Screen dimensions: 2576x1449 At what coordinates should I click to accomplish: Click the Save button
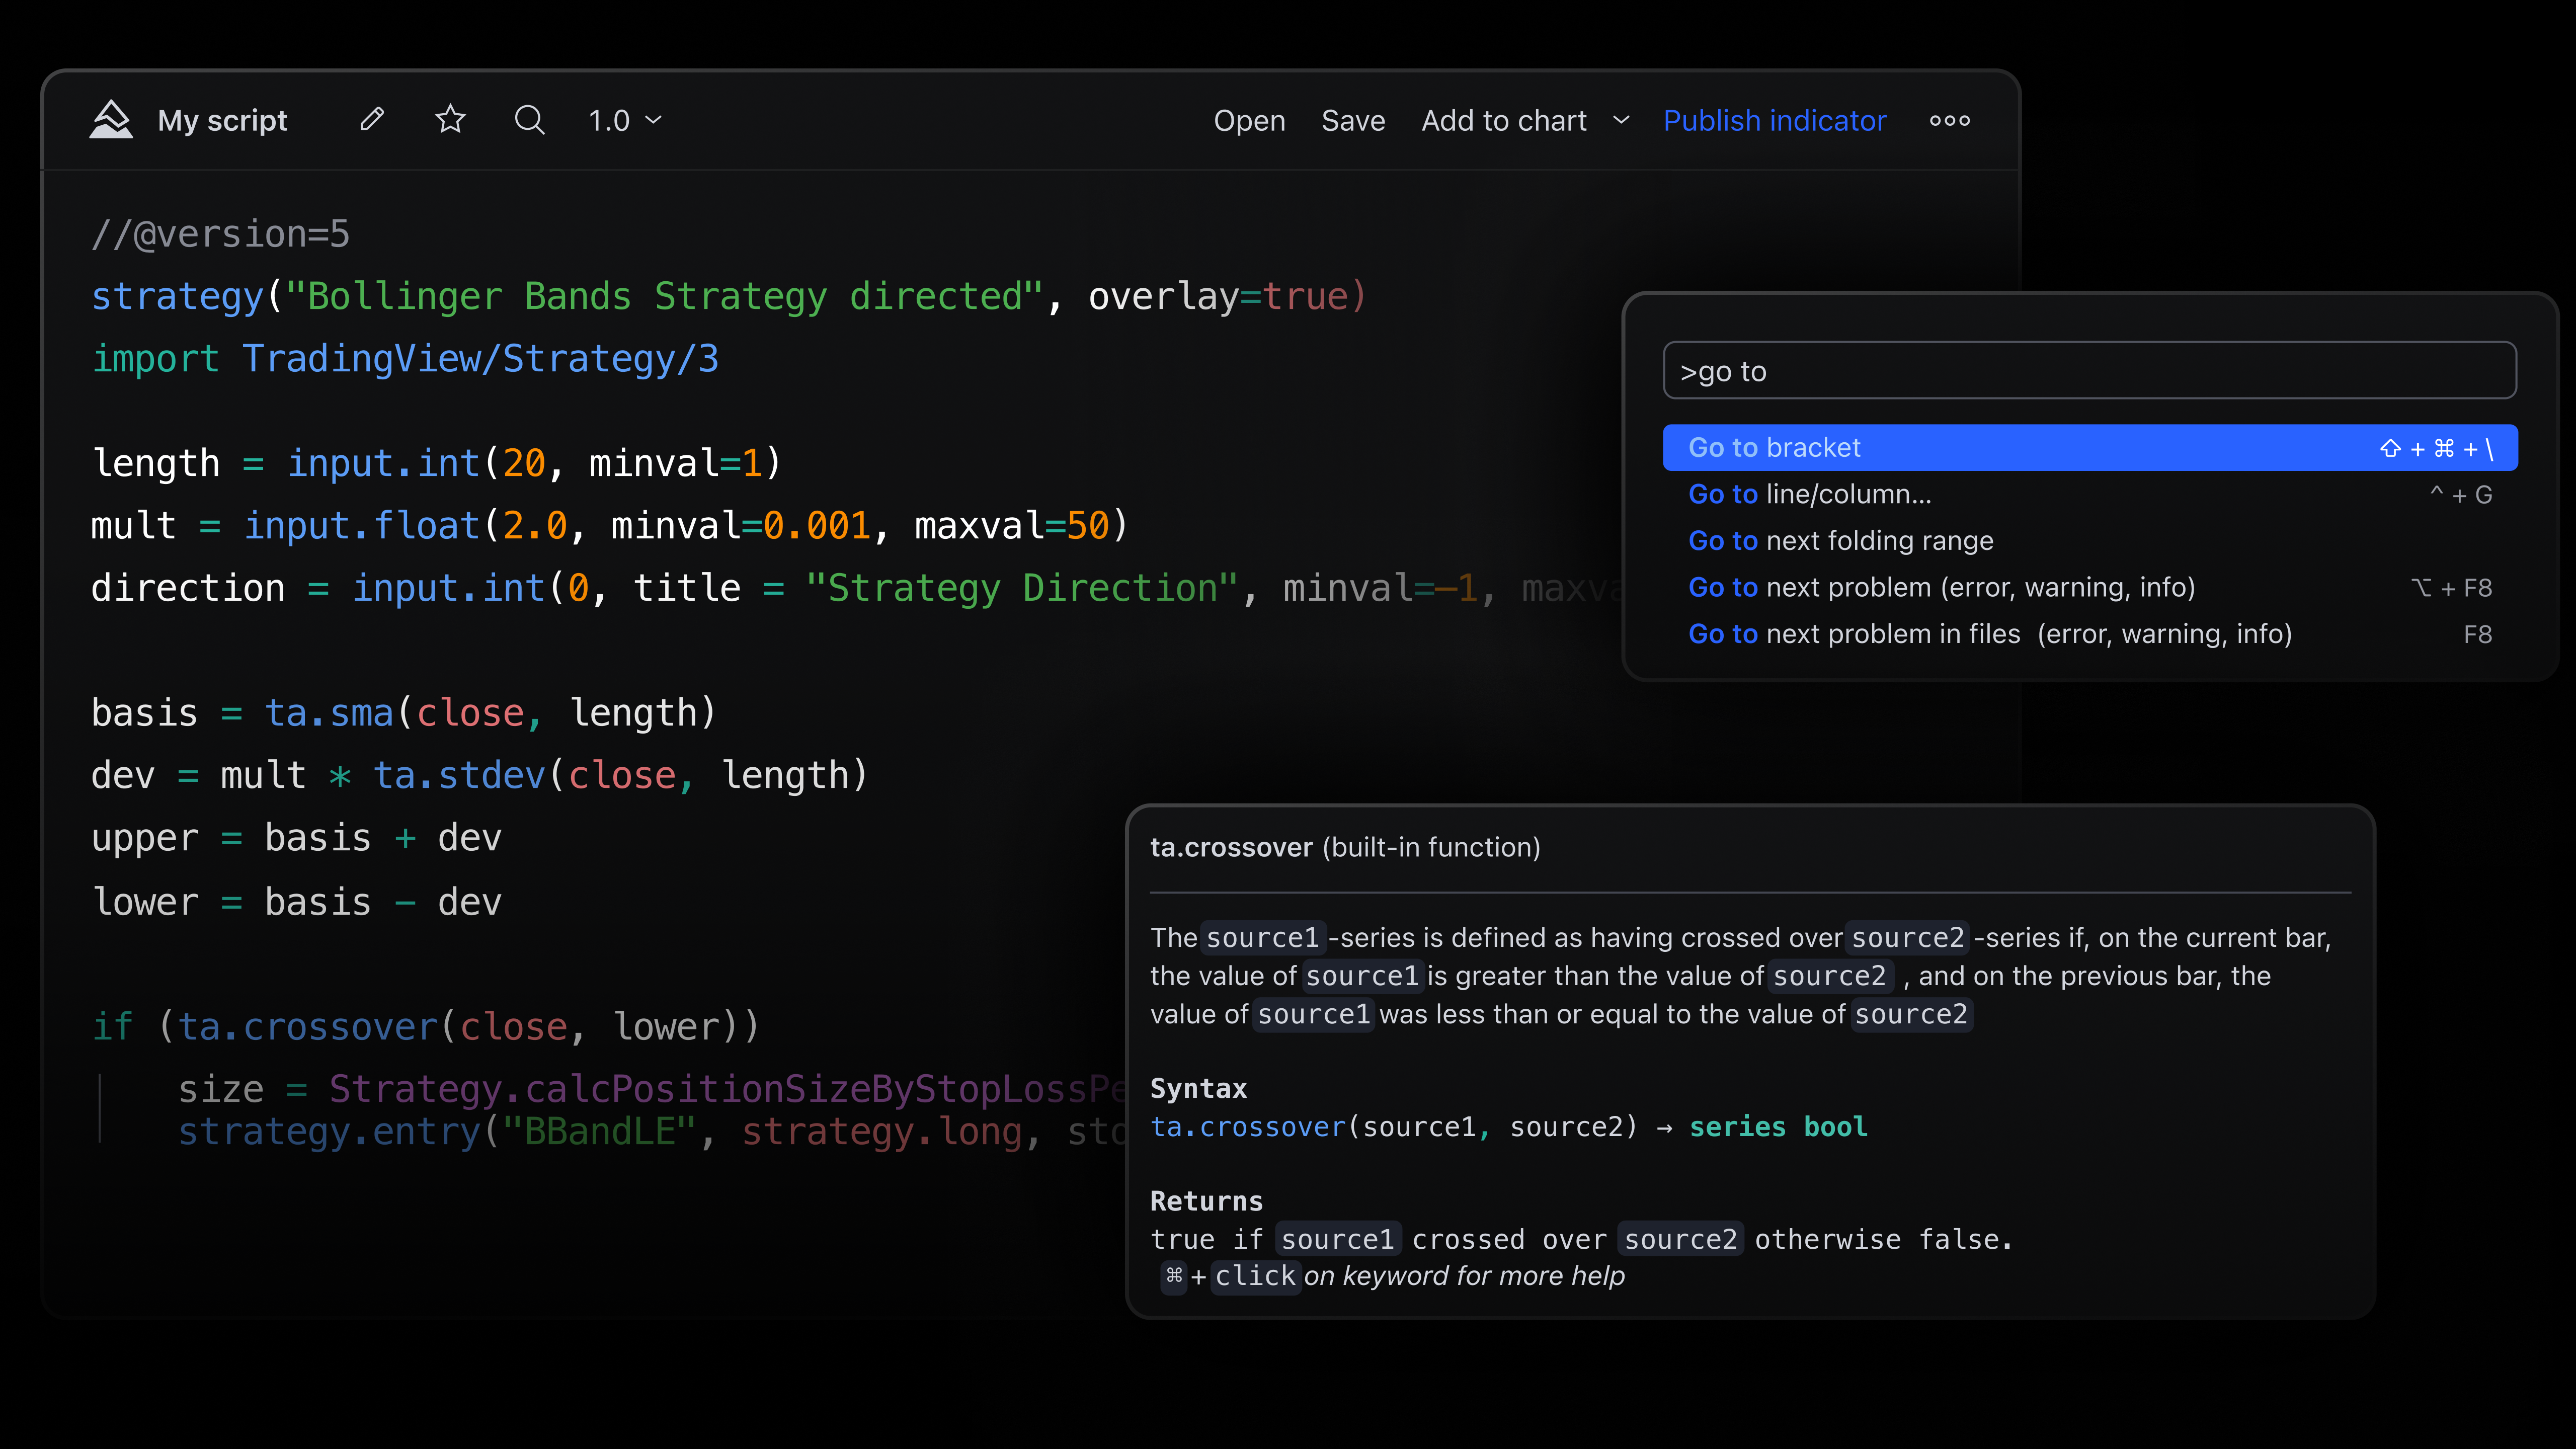coord(1353,121)
